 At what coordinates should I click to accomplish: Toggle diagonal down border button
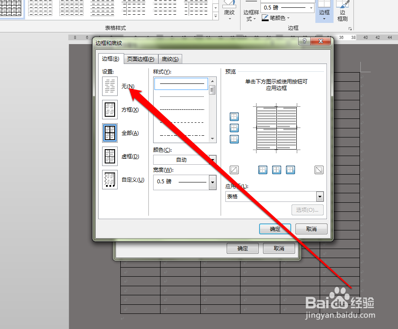tap(319, 170)
